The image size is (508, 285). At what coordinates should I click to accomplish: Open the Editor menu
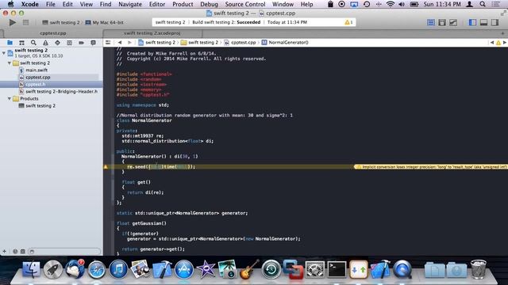157,4
